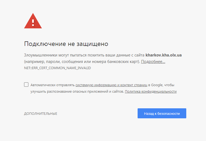This screenshot has height=141, width=206.
Task: Open системную информацию и контент страниц link
Action: point(111,85)
